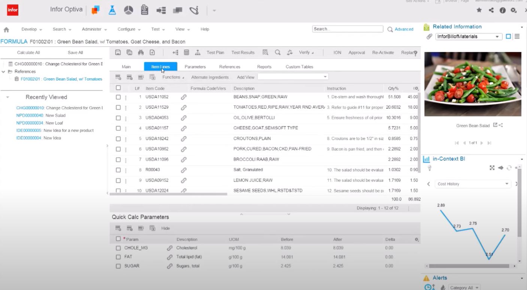Open the InforBillofMaterials dropdown in Related Information

point(497,36)
